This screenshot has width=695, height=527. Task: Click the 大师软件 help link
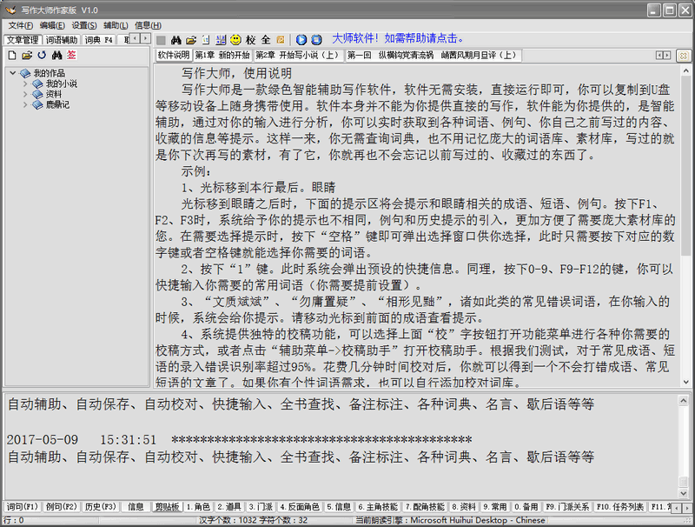click(396, 39)
